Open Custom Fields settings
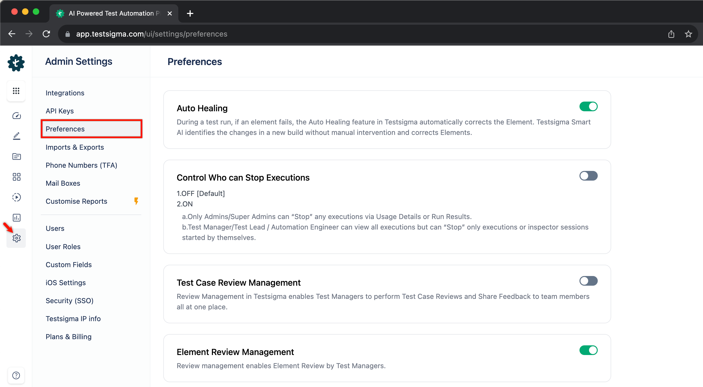The height and width of the screenshot is (387, 703). click(x=69, y=265)
